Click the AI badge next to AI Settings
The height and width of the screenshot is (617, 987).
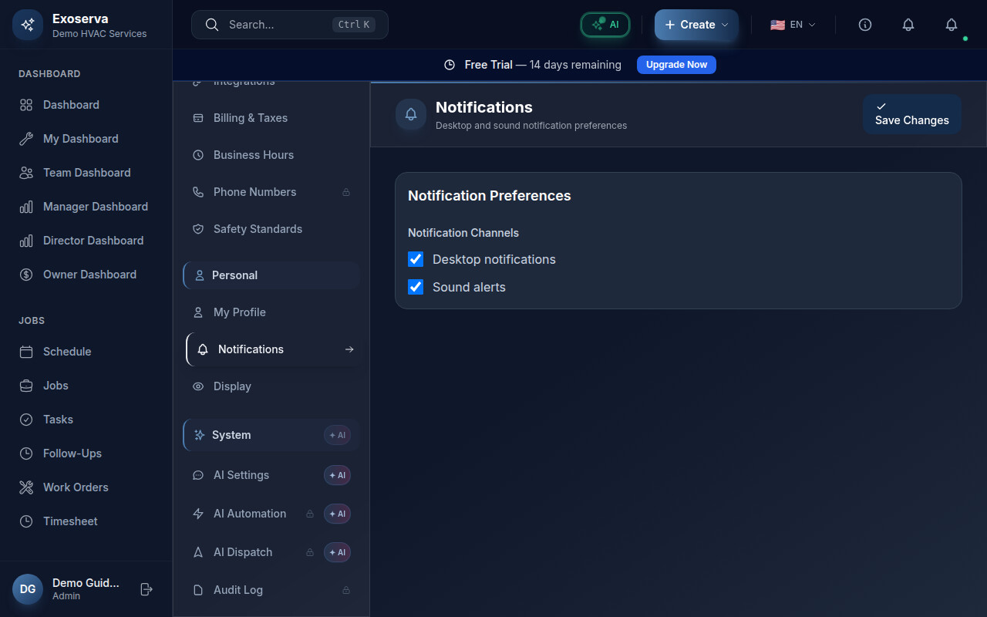pos(337,475)
